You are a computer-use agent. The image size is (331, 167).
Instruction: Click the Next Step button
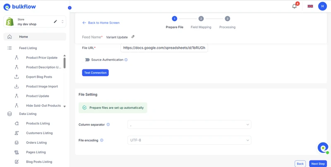318,164
